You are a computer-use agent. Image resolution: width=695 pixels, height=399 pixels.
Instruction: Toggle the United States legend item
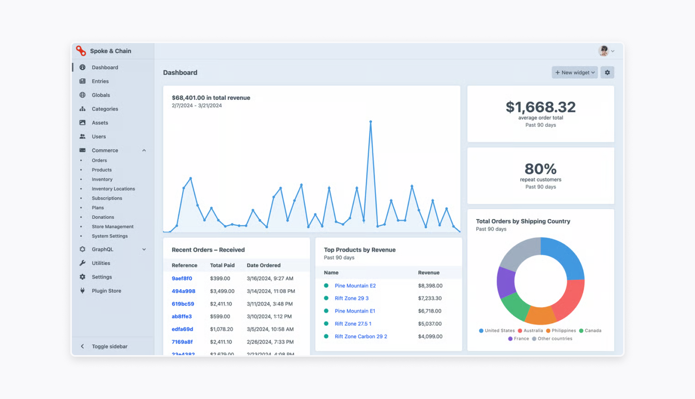[x=497, y=330]
